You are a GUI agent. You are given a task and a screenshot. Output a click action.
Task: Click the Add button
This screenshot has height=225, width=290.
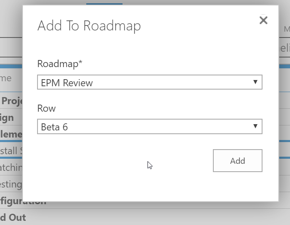coord(237,161)
